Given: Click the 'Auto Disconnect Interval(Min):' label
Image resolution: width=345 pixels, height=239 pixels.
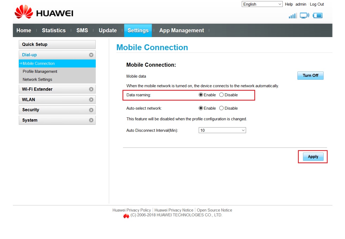Looking at the screenshot, I should [x=152, y=131].
